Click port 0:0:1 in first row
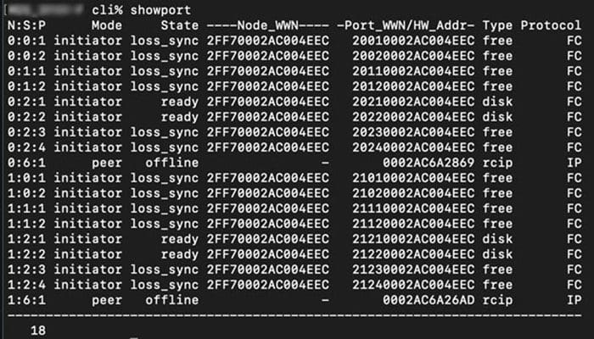 click(x=26, y=41)
